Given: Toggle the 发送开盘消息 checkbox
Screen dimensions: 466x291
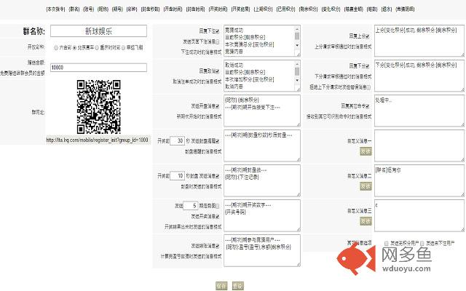Looking at the screenshot, I should click(x=218, y=106).
